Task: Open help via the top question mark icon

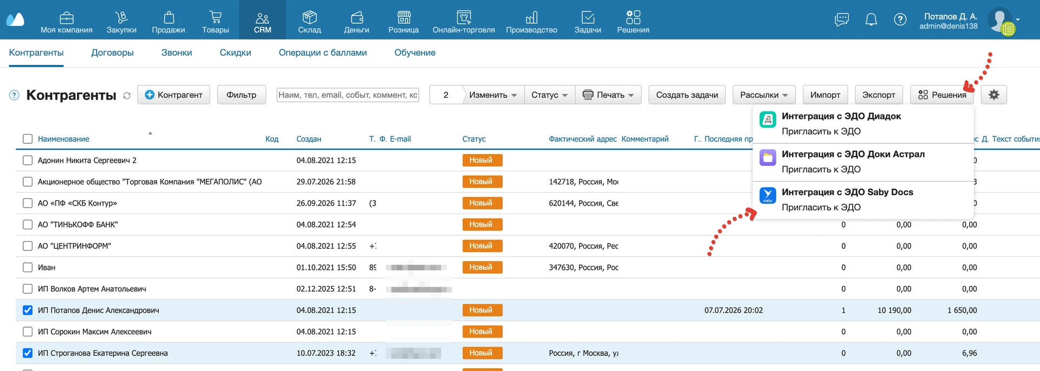Action: tap(900, 20)
